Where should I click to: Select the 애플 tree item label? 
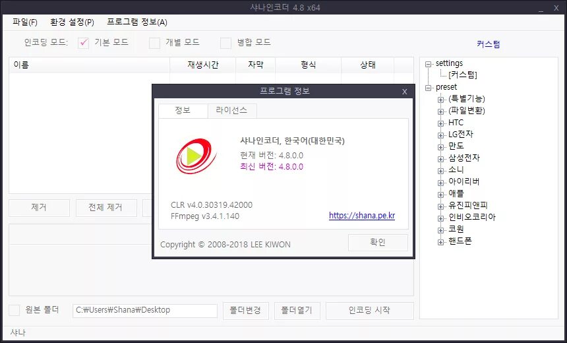(456, 193)
